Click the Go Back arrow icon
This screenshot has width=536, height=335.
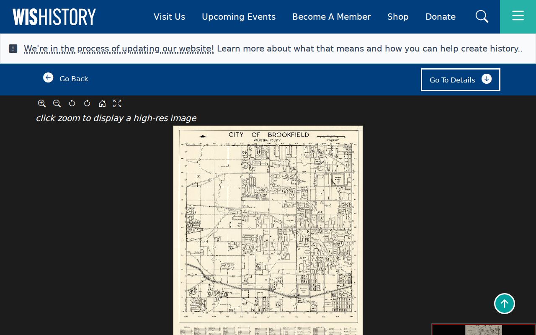click(48, 77)
